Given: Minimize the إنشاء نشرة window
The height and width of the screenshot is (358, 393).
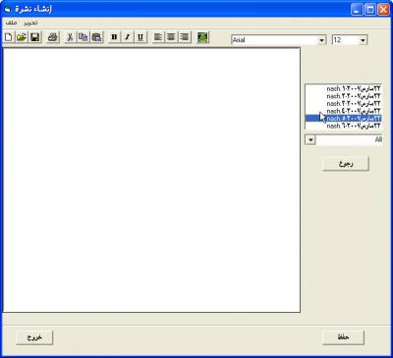Looking at the screenshot, I should pos(357,10).
